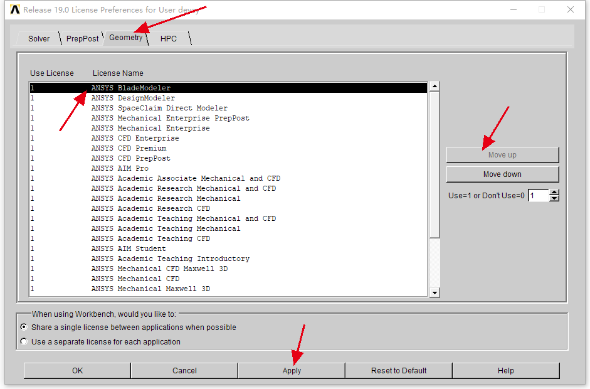Open the PrepPost tab
Image resolution: width=590 pixels, height=389 pixels.
[x=82, y=39]
